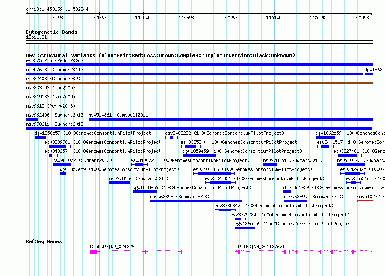Select the DGV Structural Variants track title

coord(160,55)
